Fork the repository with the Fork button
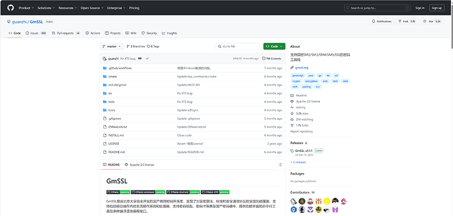The height and width of the screenshot is (216, 453). click(407, 21)
